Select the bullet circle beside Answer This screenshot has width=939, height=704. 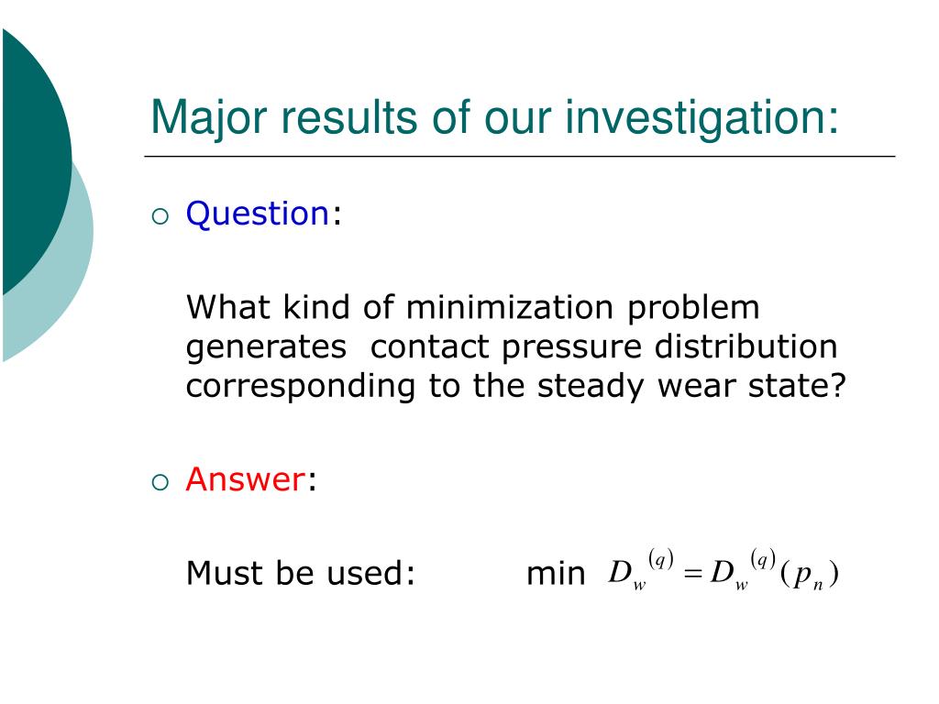[160, 482]
